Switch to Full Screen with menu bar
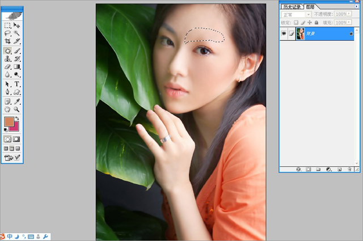363x241 pixels. (x=12, y=149)
